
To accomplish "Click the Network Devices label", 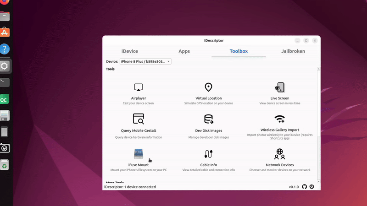I will (280, 165).
